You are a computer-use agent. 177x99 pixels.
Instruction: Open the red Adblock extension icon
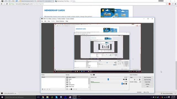[x=170, y=4]
